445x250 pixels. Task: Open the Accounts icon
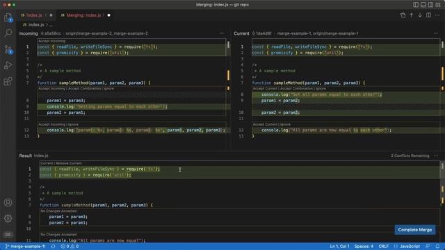(8, 202)
